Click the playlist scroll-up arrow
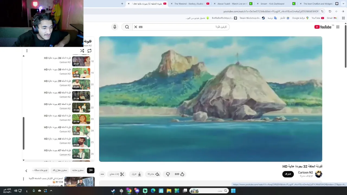Viewport: 347px width, 195px height. point(24,56)
